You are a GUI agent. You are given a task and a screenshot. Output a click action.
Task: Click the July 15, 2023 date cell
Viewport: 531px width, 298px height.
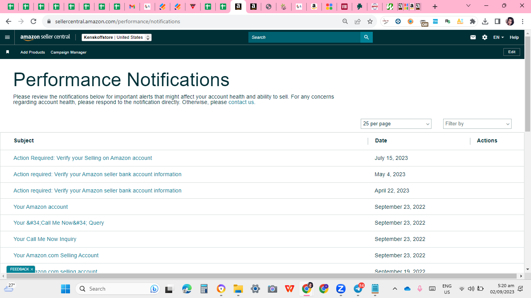pos(391,158)
